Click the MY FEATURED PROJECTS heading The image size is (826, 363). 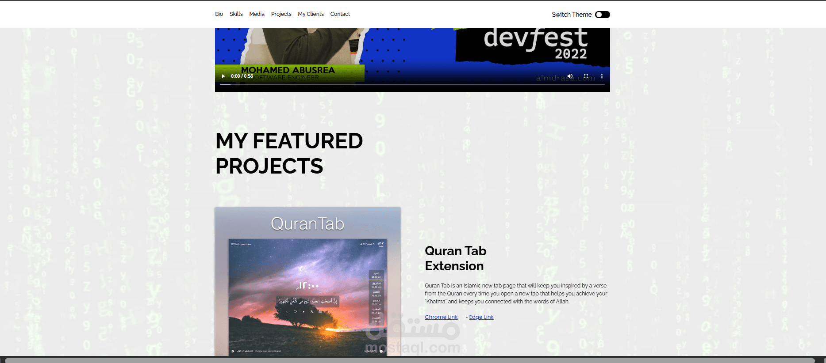[289, 154]
